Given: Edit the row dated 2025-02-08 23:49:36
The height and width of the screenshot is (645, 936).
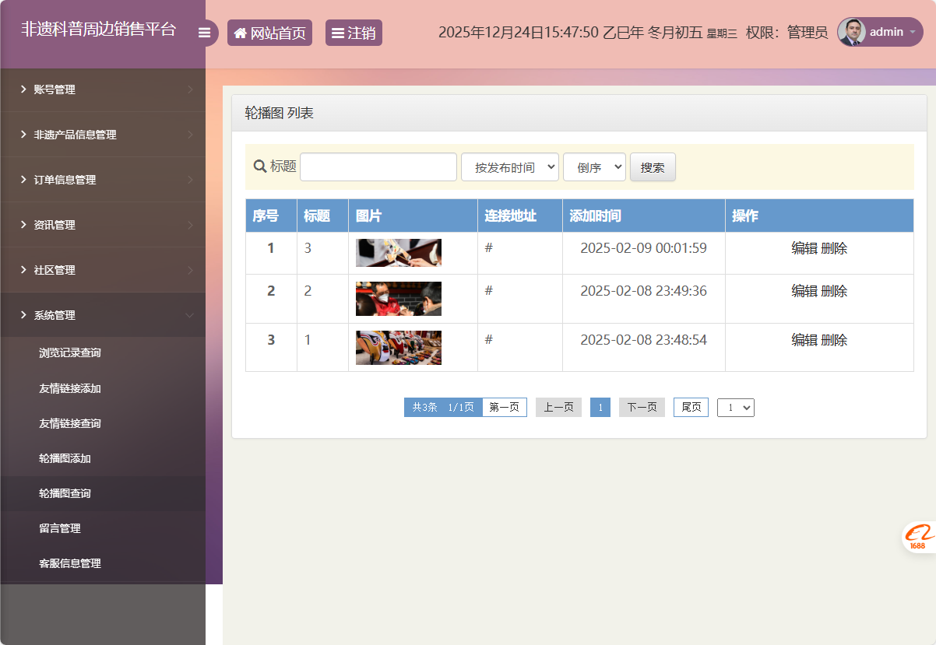Looking at the screenshot, I should point(804,291).
